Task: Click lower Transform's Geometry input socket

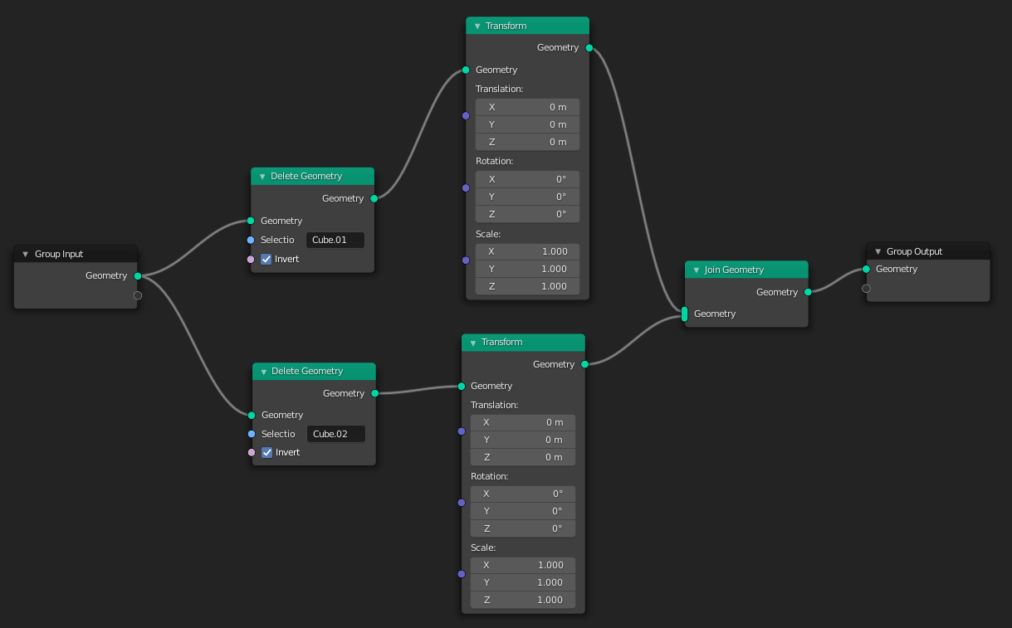Action: tap(462, 386)
